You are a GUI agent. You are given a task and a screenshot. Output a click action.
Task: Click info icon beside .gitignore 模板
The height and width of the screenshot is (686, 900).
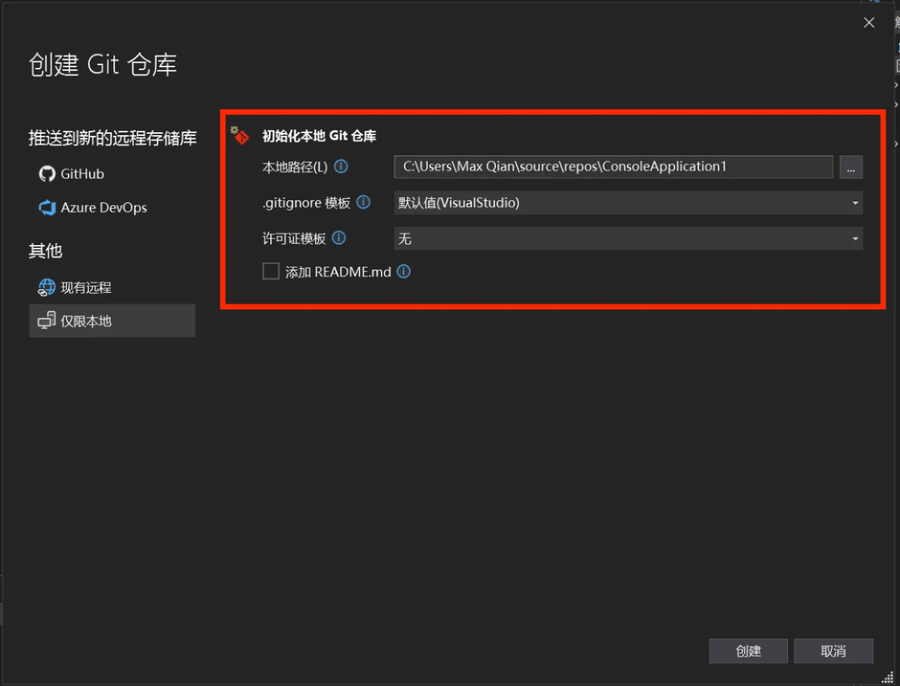point(364,202)
